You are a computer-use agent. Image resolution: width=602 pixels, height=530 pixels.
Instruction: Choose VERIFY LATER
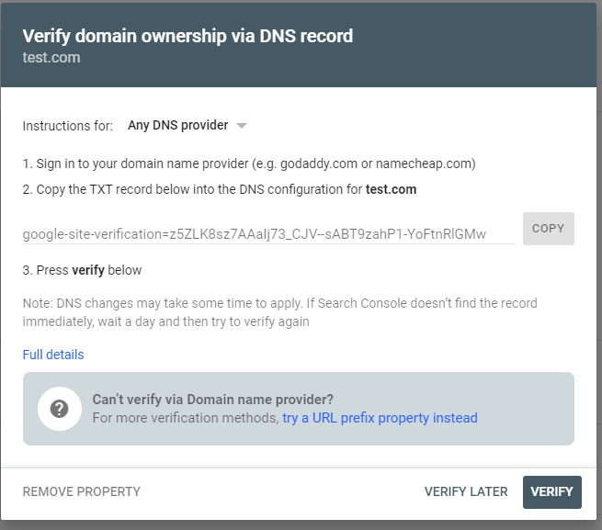466,491
